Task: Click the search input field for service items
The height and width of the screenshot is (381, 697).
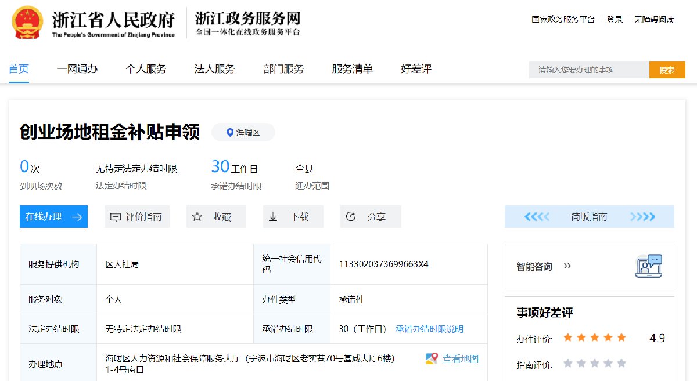Action: (588, 70)
